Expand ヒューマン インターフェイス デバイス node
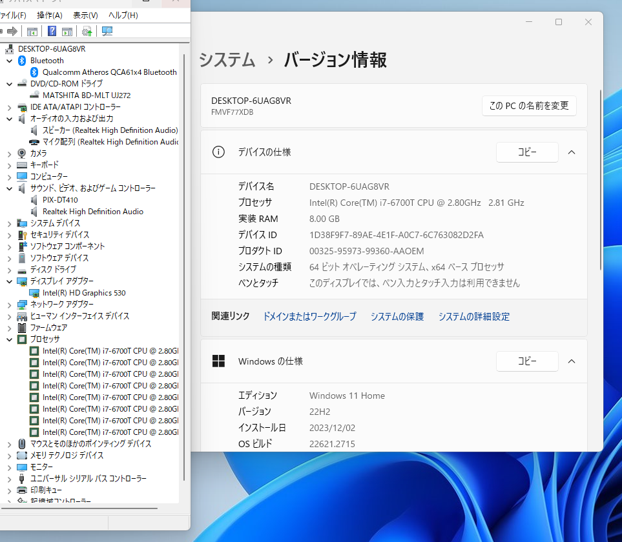Image resolution: width=622 pixels, height=542 pixels. point(10,316)
